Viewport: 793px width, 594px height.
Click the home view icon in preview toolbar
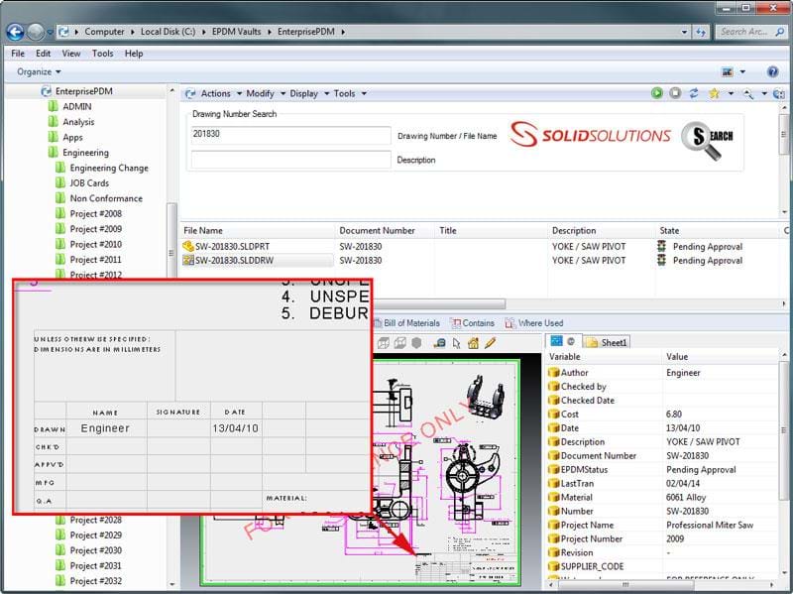[x=473, y=343]
